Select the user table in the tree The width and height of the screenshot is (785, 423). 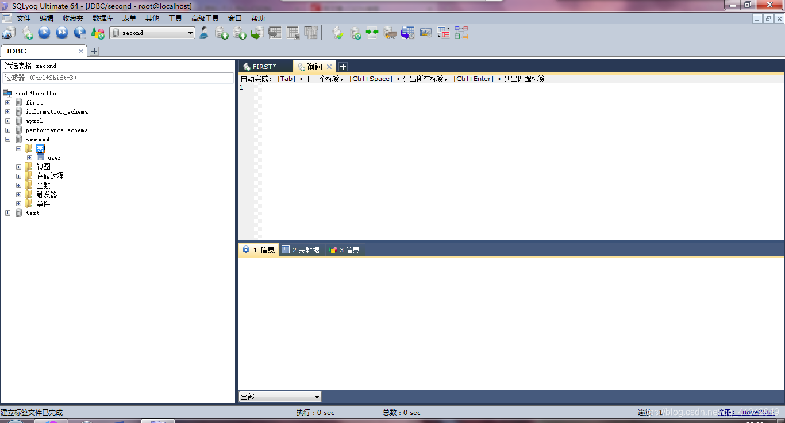tap(54, 157)
